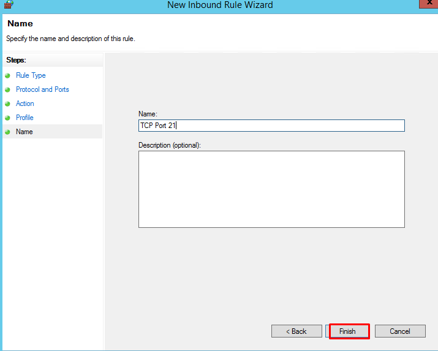Click Finish to create the rule

[x=349, y=331]
